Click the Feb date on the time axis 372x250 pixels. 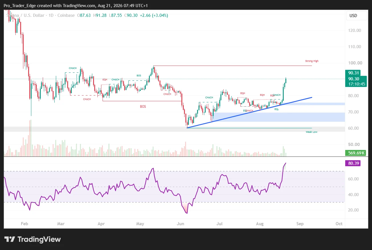24,224
